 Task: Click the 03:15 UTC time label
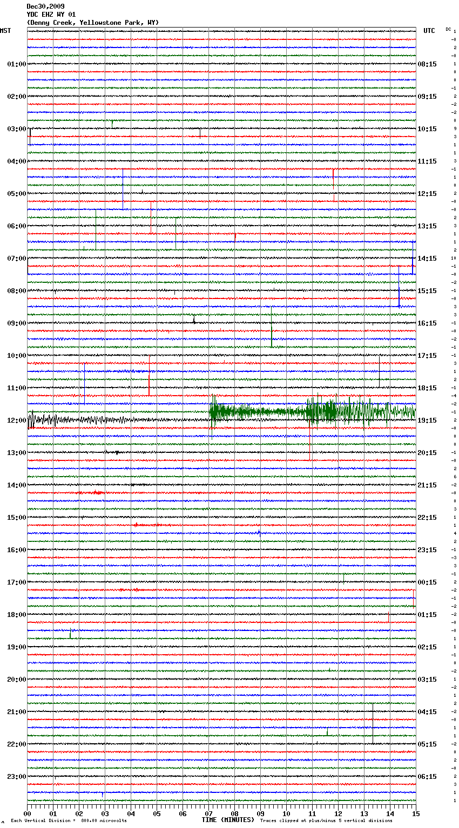[427, 680]
